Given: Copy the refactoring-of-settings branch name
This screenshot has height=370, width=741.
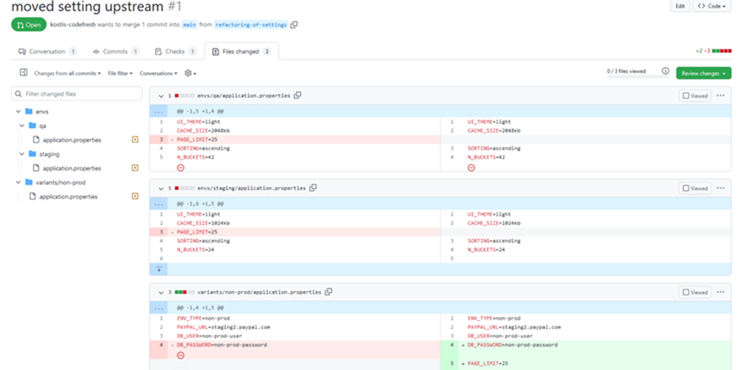Looking at the screenshot, I should point(294,24).
